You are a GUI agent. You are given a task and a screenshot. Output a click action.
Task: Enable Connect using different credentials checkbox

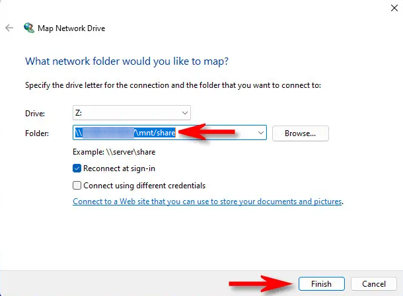[77, 186]
